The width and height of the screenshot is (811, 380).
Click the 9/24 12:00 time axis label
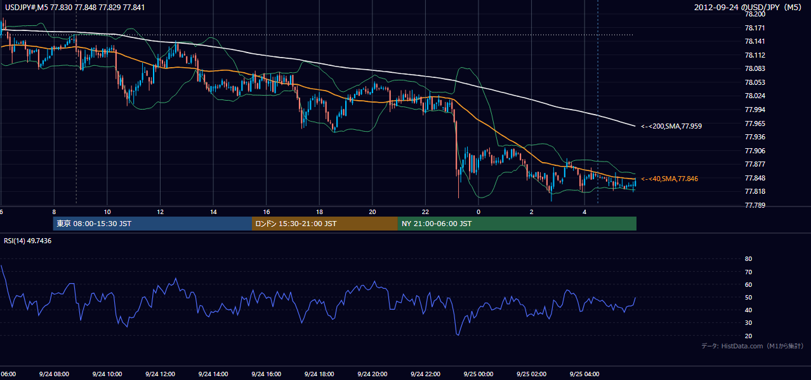tap(160, 374)
